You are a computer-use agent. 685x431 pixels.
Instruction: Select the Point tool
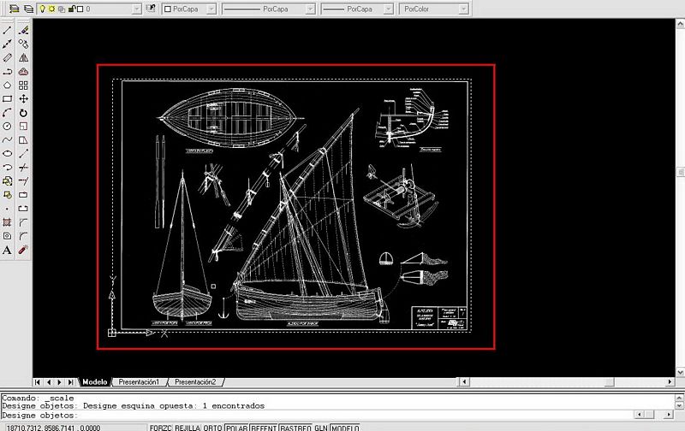coord(7,209)
